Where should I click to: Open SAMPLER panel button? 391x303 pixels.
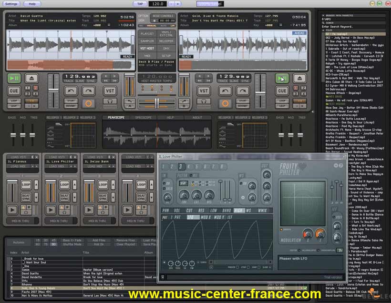click(147, 41)
